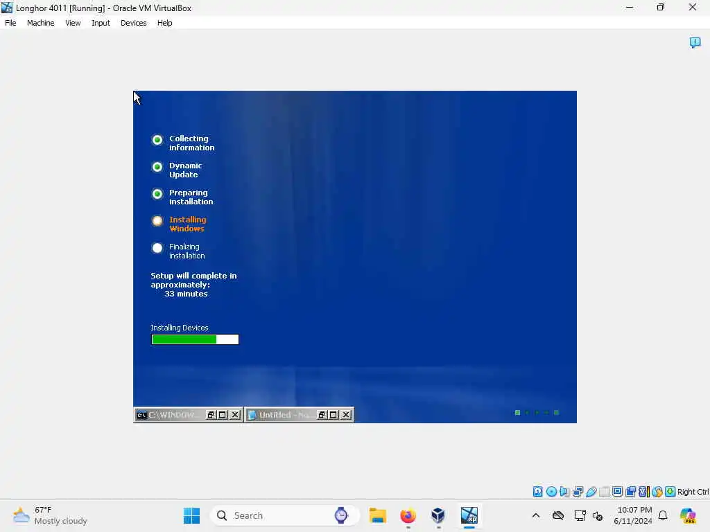
Task: Click the clock icon in the search box
Action: pyautogui.click(x=341, y=515)
